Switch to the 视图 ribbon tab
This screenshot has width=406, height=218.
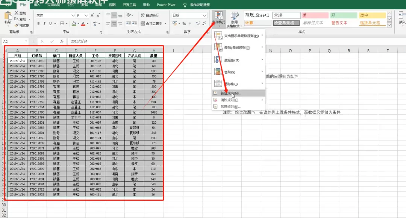pos(112,5)
